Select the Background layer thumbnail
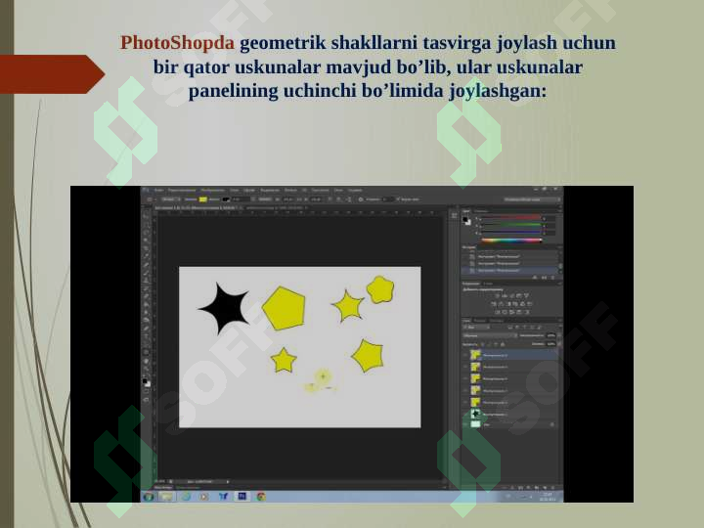Screen dimensions: 704x528 coord(475,424)
